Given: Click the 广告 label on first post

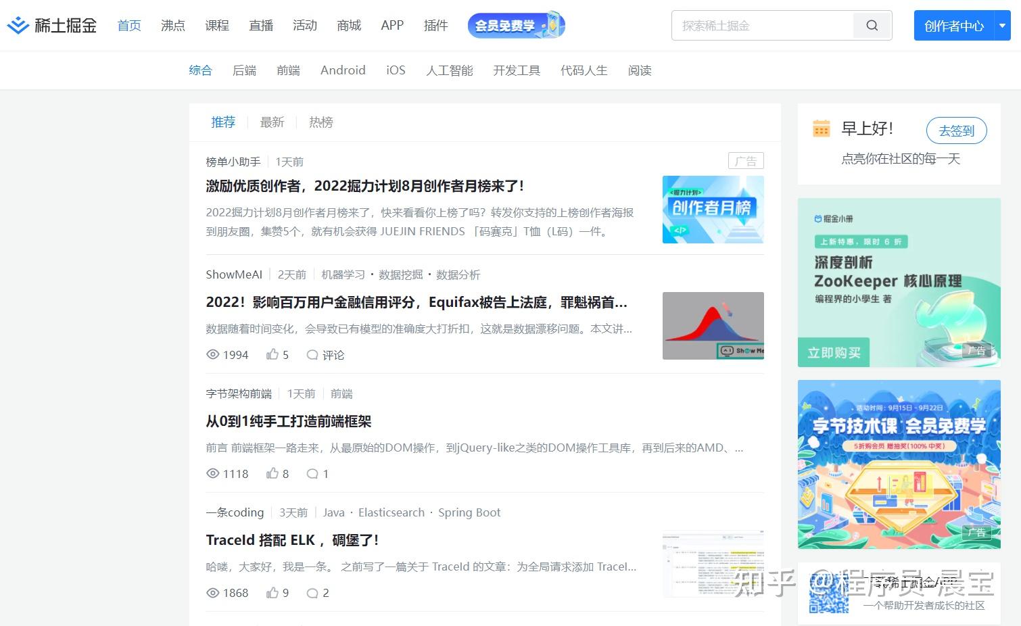Looking at the screenshot, I should tap(746, 161).
